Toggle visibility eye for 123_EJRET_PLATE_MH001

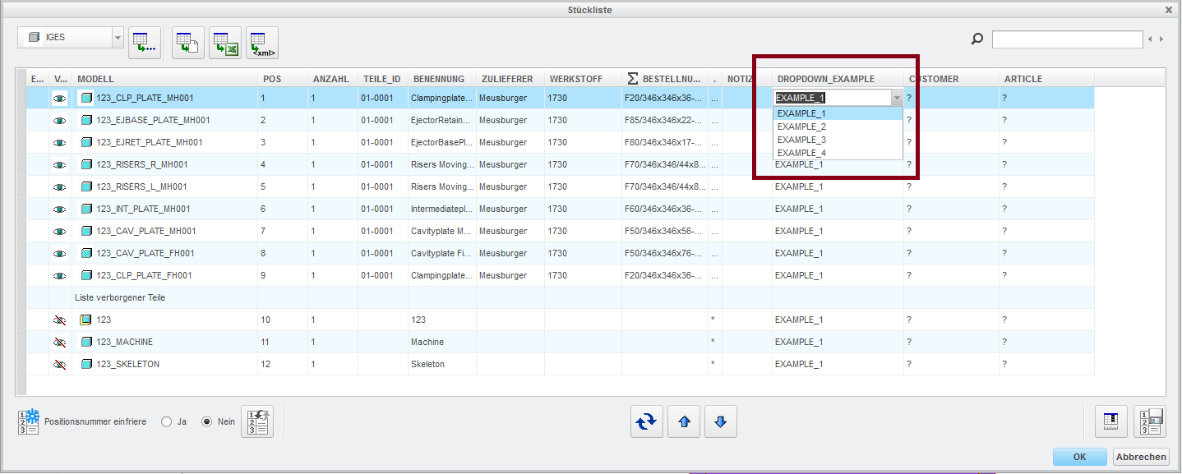tap(59, 142)
